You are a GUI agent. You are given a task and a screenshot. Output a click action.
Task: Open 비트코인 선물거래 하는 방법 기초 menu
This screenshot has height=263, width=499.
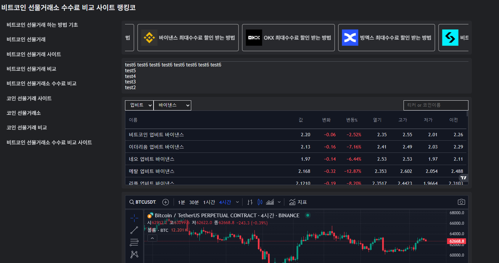(x=42, y=25)
